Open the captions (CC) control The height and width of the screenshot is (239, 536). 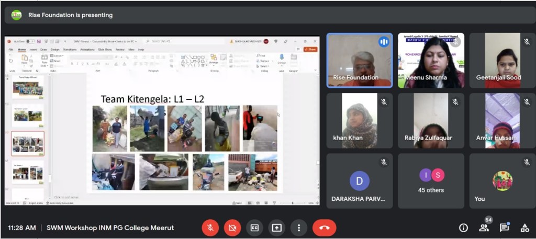254,227
